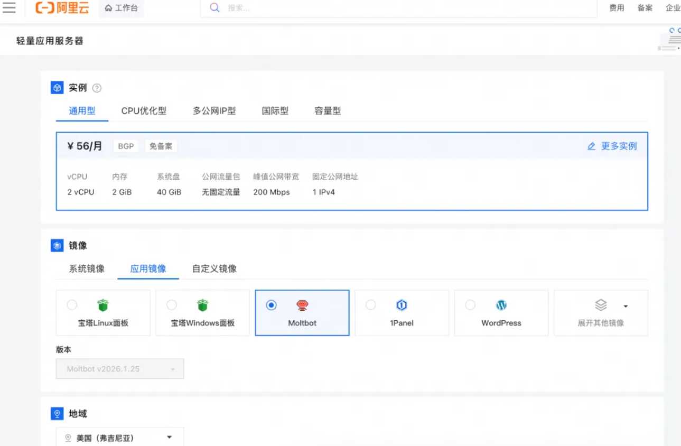Click the Moltbot red image icon
Image resolution: width=681 pixels, height=446 pixels.
(302, 305)
